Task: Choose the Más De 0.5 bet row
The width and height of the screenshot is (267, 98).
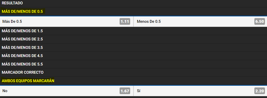Action: click(x=66, y=21)
